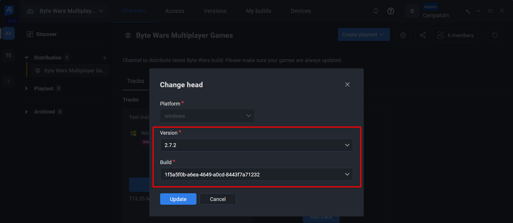Expand the Playtest section
The image size is (513, 223).
pos(26,88)
